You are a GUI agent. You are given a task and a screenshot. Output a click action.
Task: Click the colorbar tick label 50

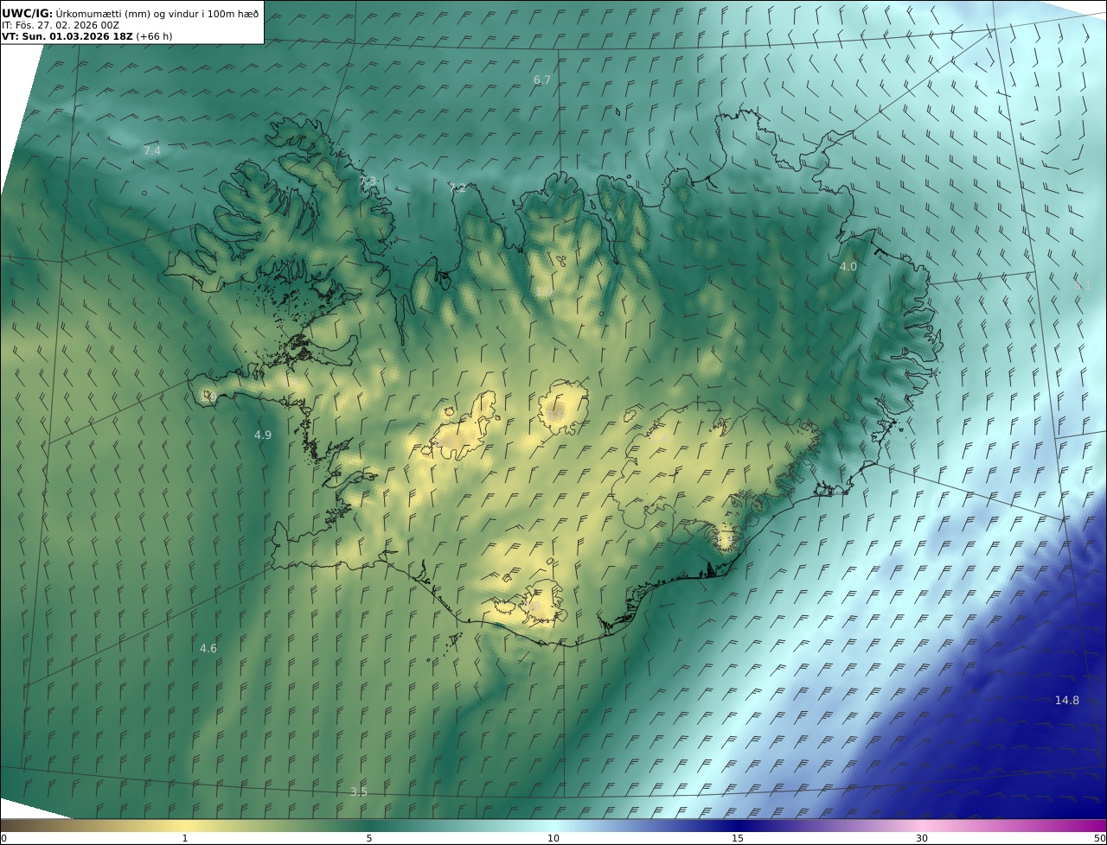click(1100, 838)
